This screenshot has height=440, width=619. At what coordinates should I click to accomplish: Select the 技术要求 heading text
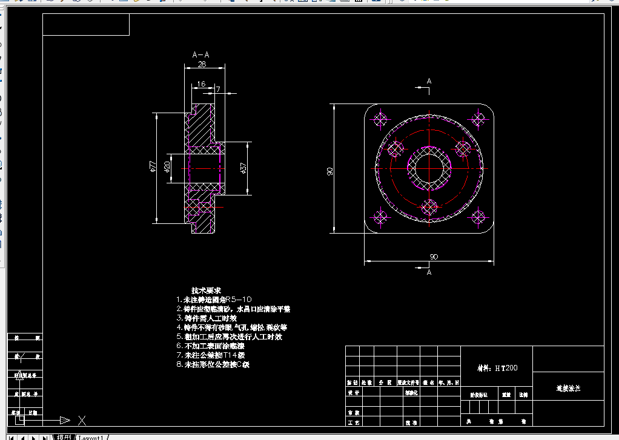pyautogui.click(x=206, y=291)
